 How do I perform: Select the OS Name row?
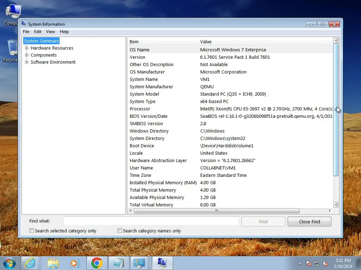(x=230, y=50)
